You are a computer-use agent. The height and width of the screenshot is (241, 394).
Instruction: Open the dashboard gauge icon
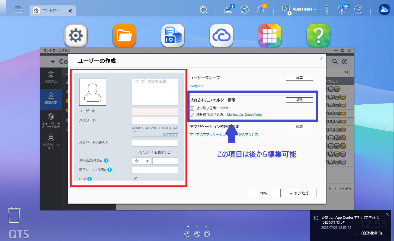tap(358, 10)
